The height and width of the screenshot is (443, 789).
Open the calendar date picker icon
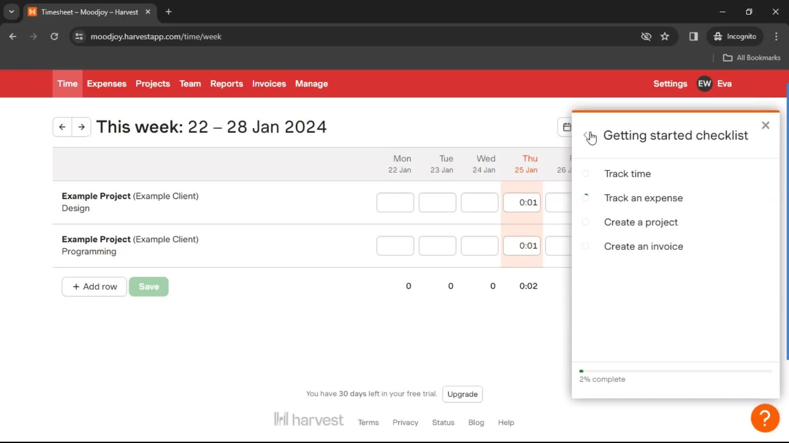tap(567, 127)
